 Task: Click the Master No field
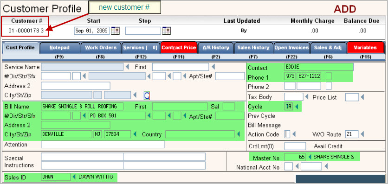tap(295, 157)
